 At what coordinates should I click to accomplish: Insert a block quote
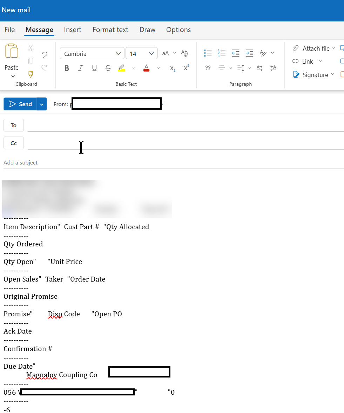click(208, 68)
